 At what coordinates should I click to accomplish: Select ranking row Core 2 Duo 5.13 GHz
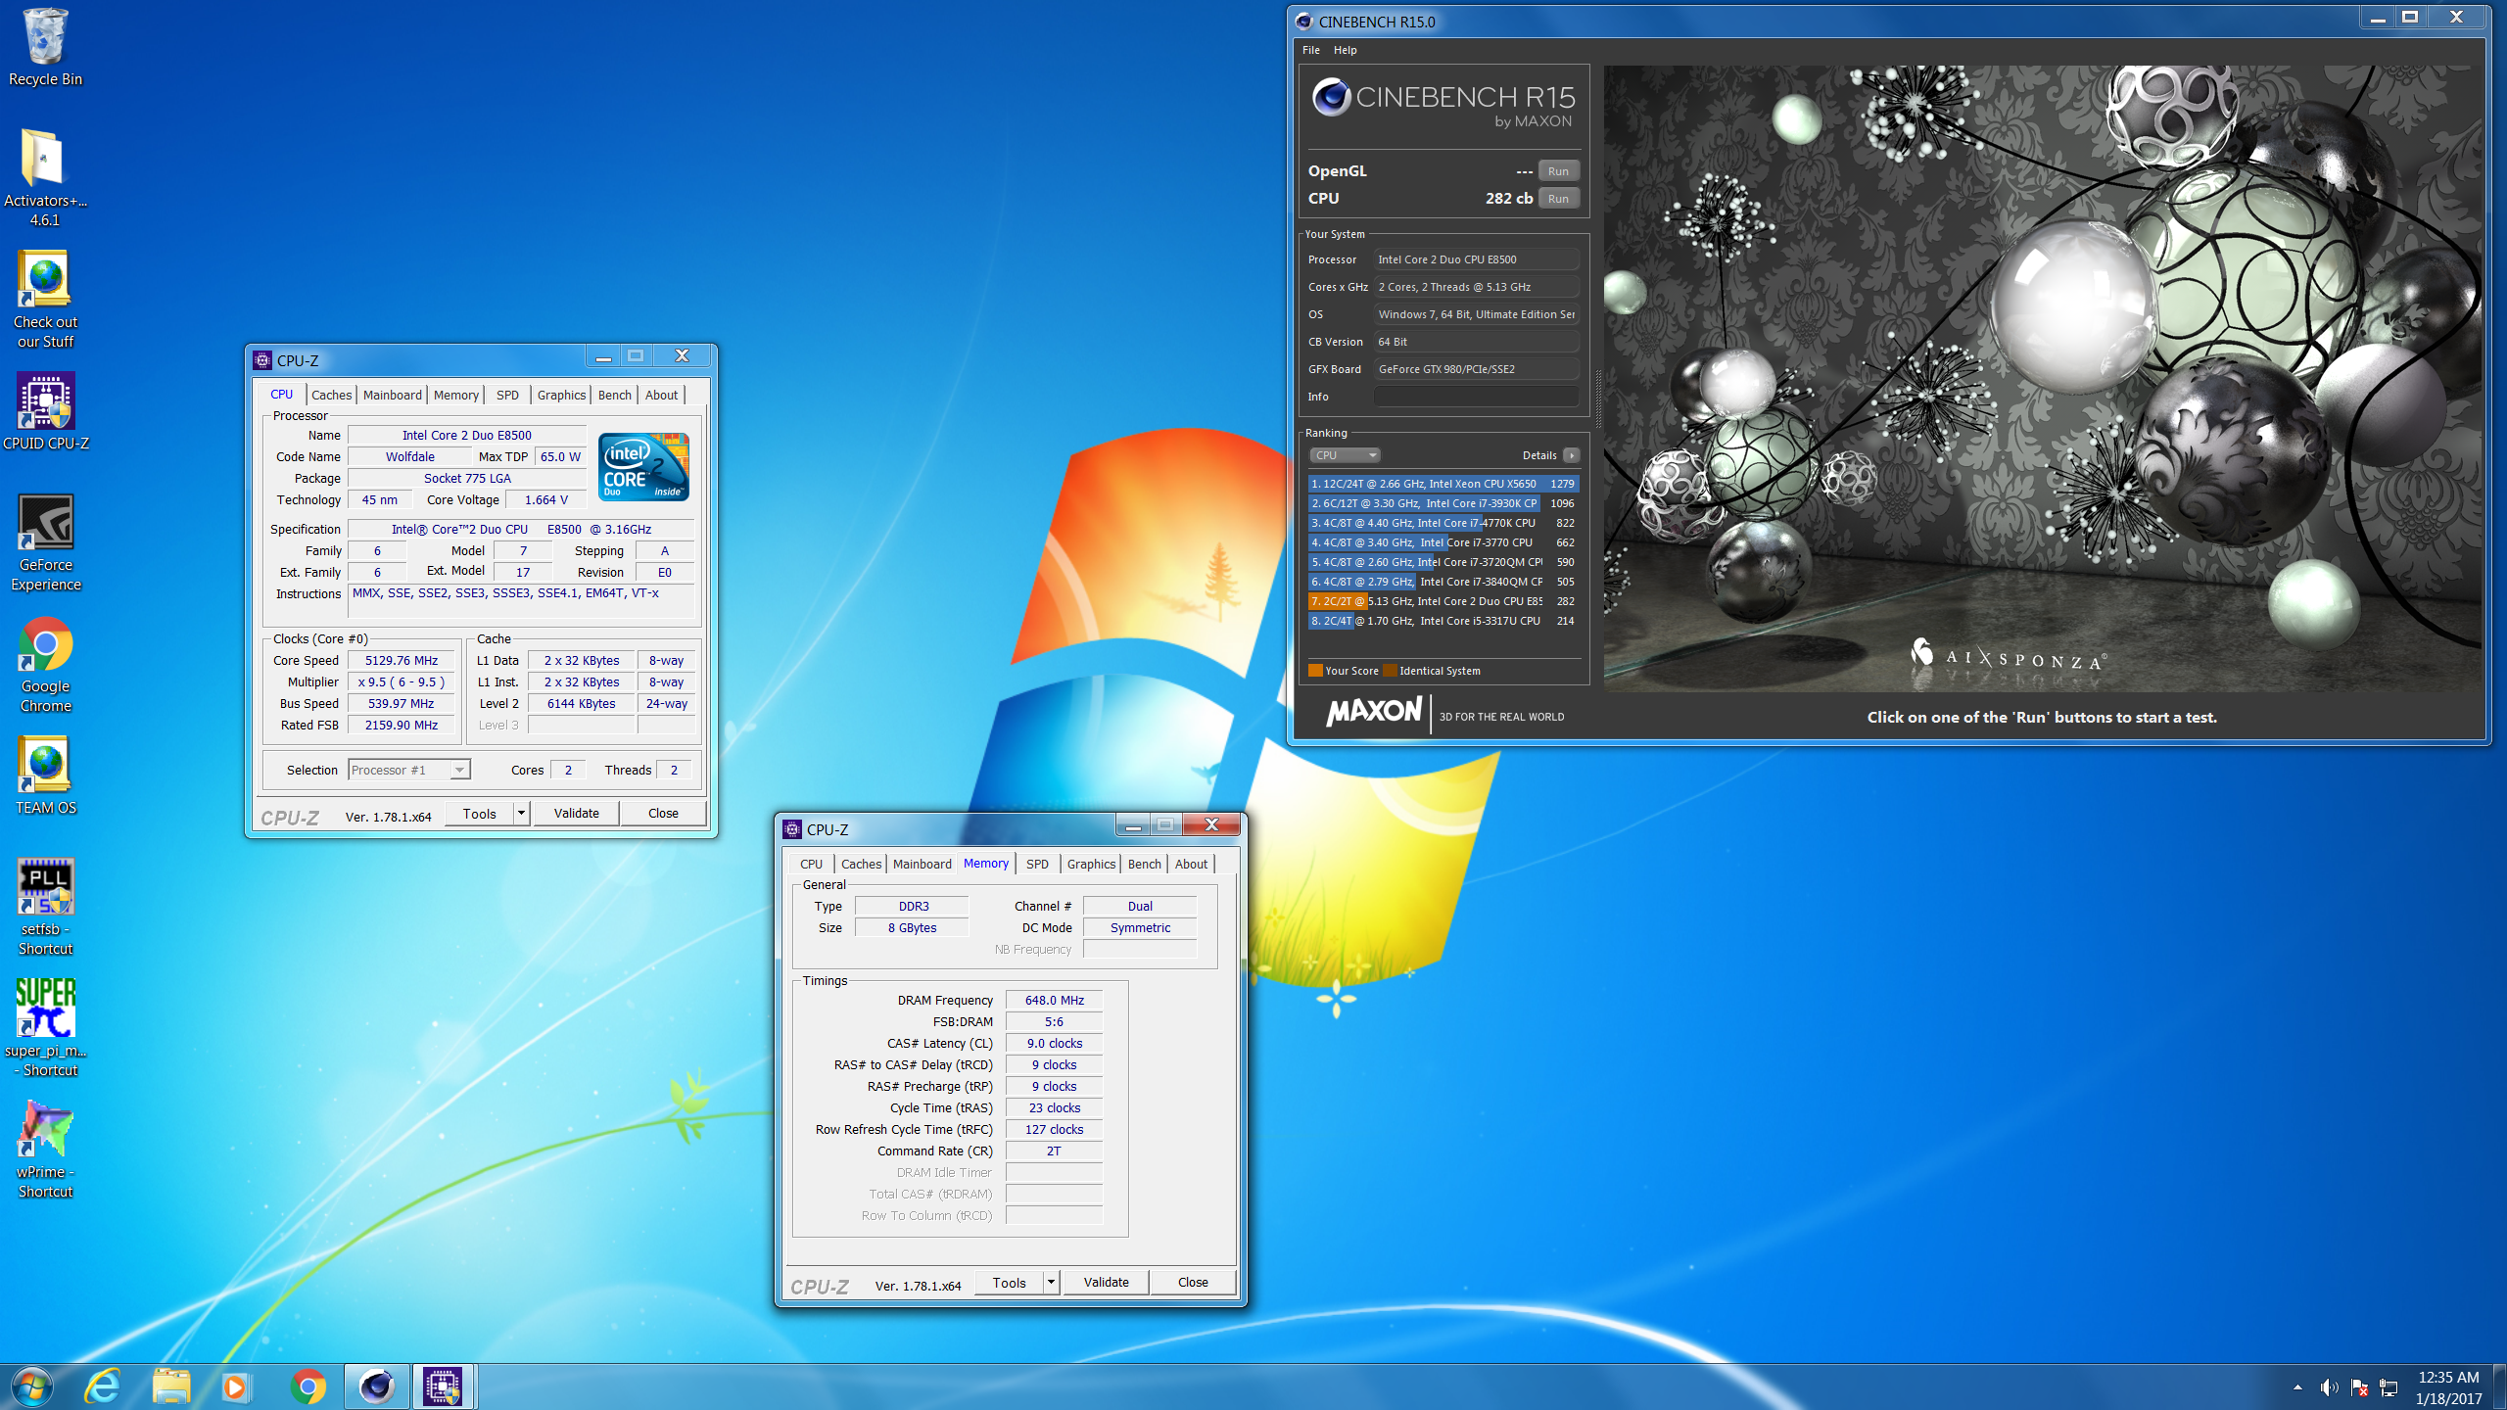pos(1443,601)
